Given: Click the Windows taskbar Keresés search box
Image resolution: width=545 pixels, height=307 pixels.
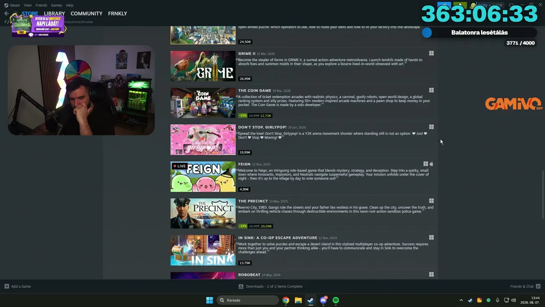Looking at the screenshot, I should (x=248, y=300).
